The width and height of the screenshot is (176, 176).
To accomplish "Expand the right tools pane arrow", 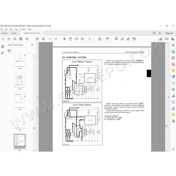I will click(169, 97).
